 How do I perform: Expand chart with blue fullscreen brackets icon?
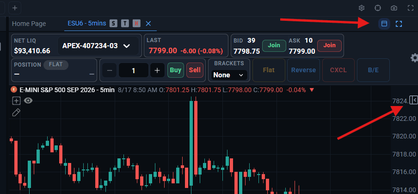tap(399, 24)
